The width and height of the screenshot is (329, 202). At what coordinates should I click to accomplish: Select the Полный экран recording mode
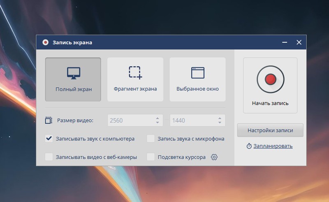[x=73, y=79]
